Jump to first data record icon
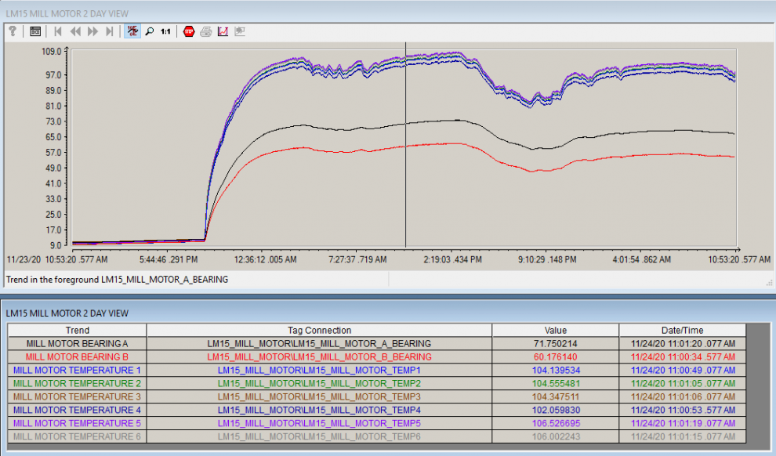Viewport: 776px width, 456px height. [58, 31]
